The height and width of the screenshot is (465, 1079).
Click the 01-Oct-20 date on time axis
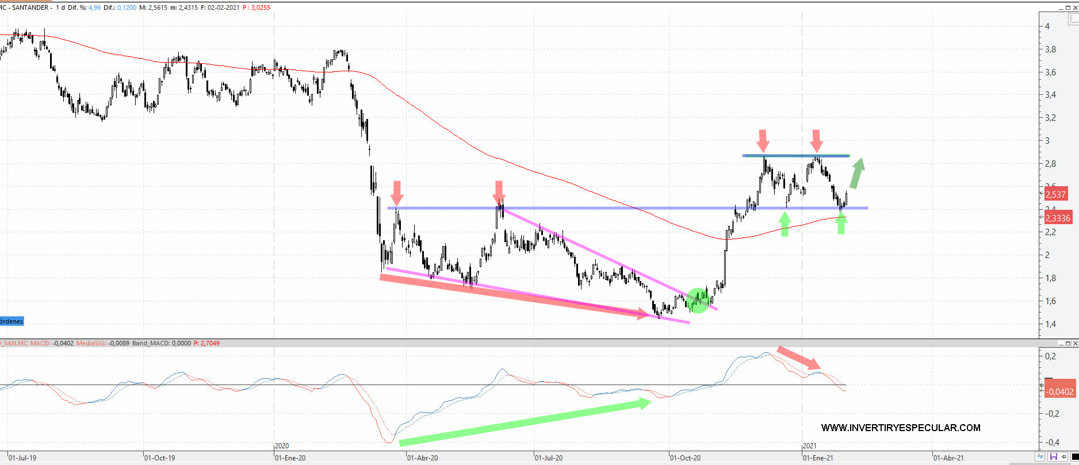(685, 458)
